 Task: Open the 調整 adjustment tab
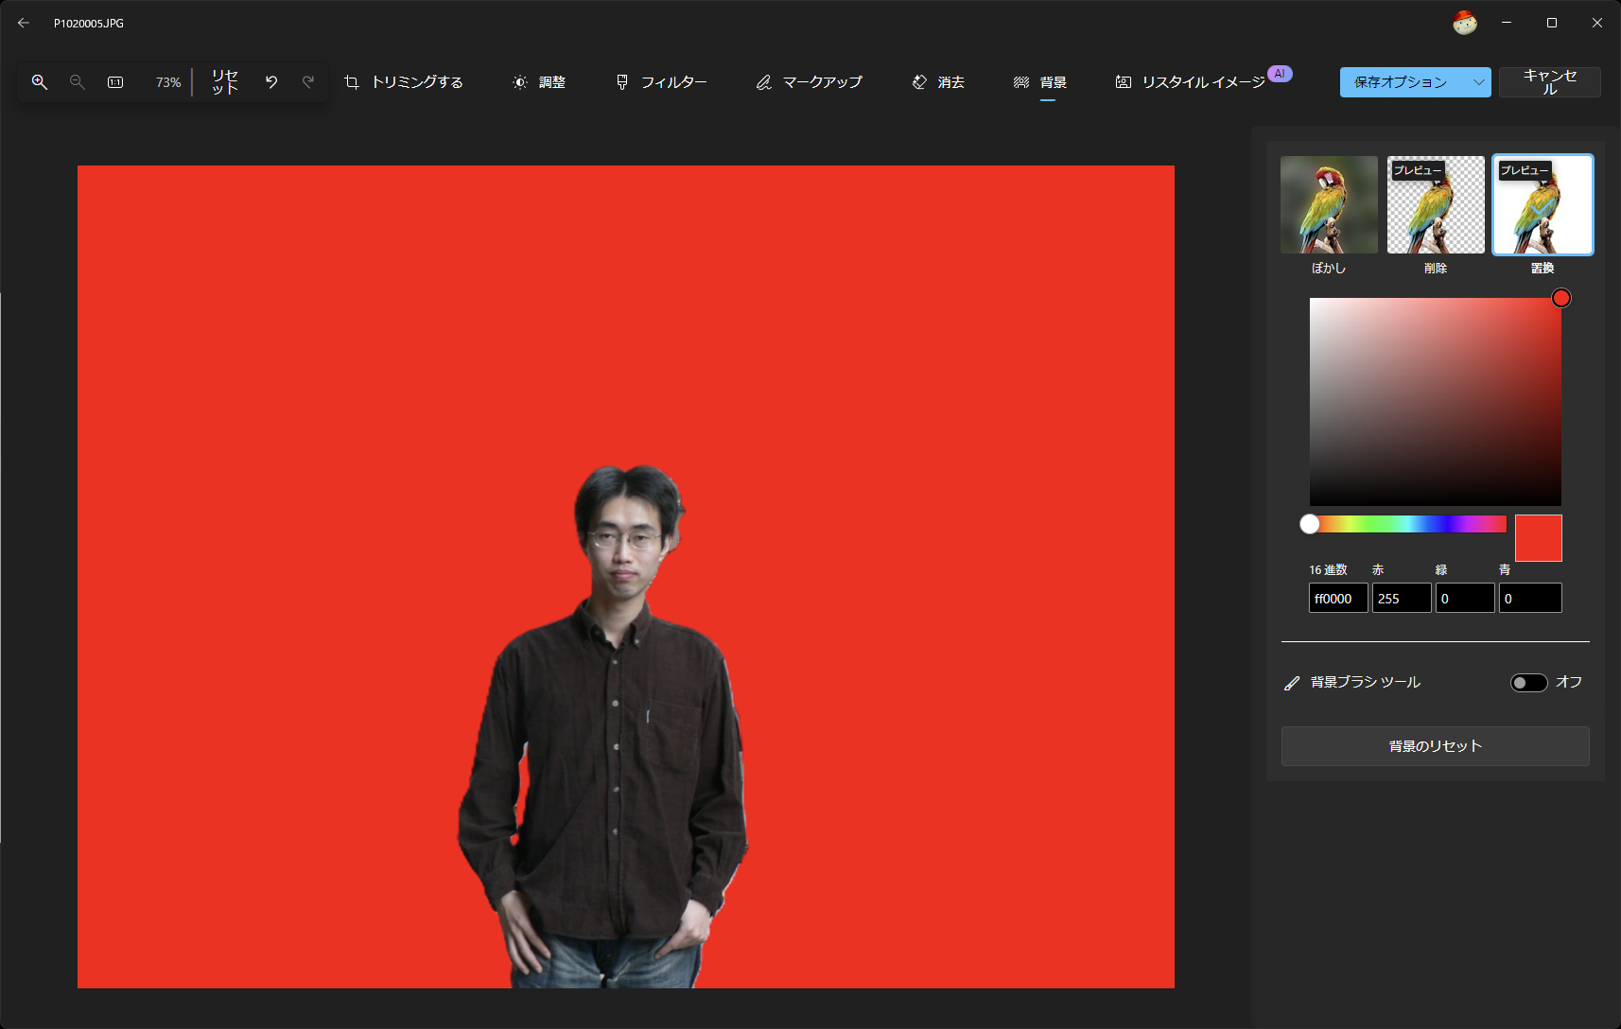539,82
